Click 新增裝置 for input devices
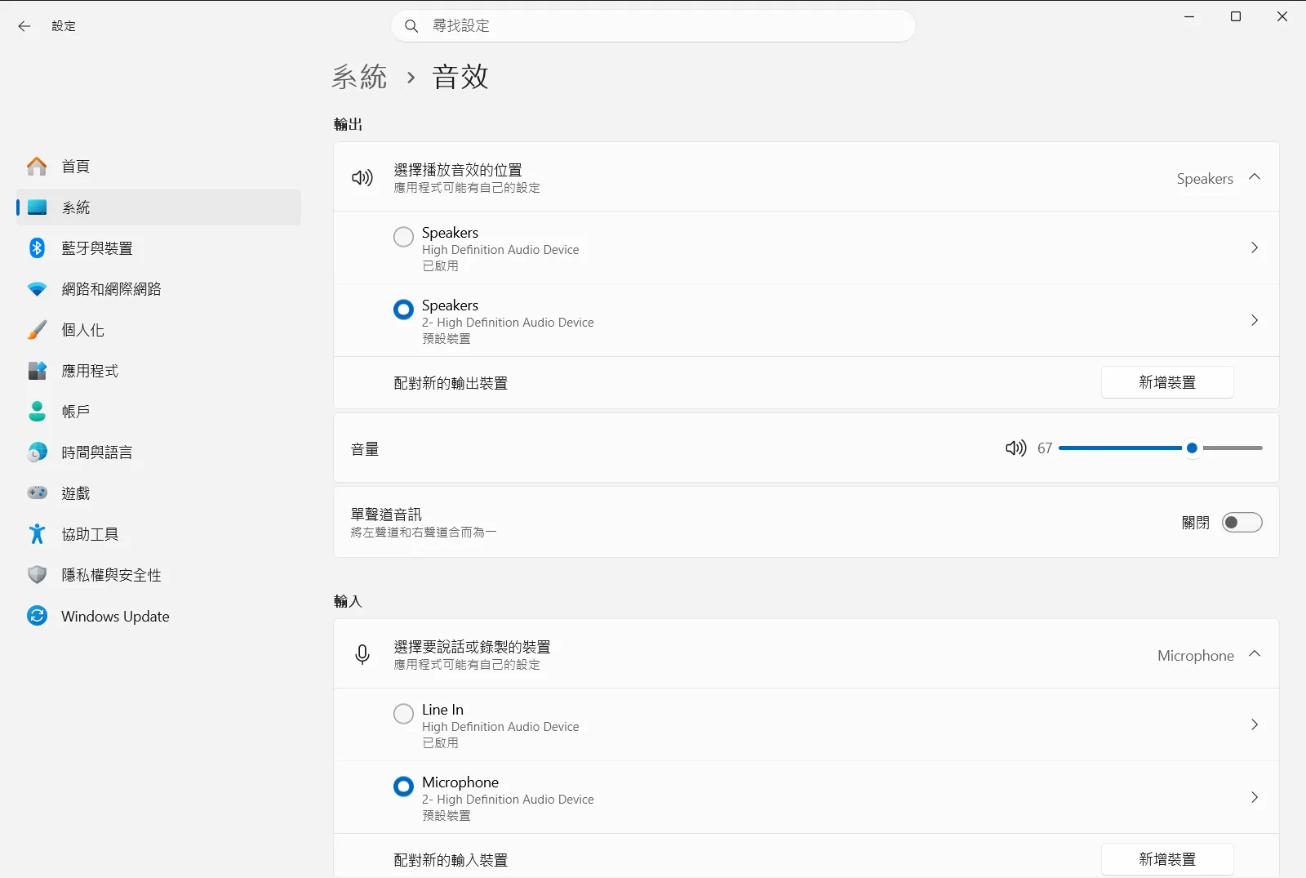The height and width of the screenshot is (878, 1306). point(1167,859)
